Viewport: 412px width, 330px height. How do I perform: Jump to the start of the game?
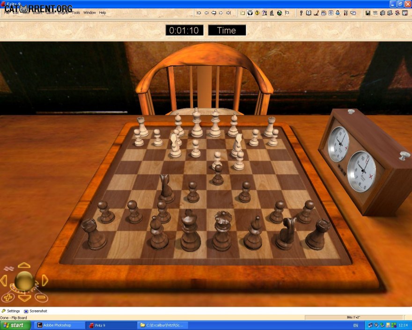(199, 13)
